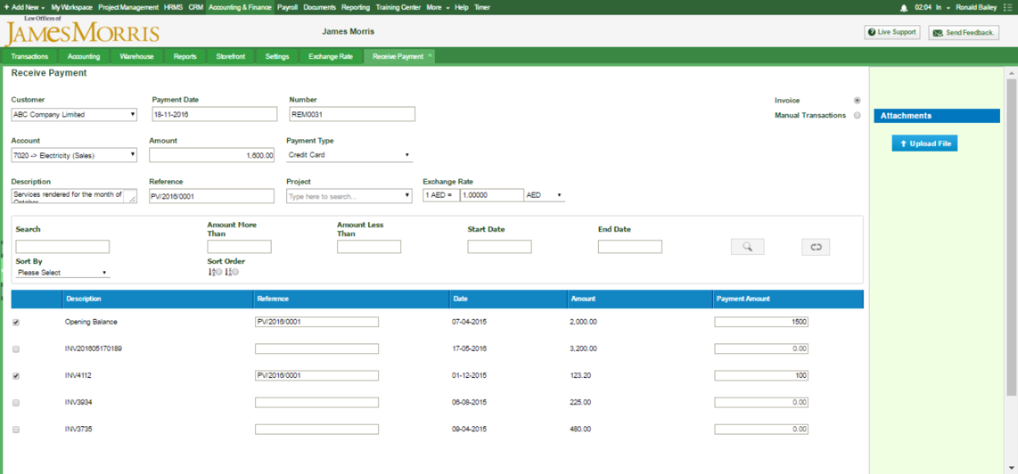Open the CRM menu
1018x474 pixels.
[196, 7]
